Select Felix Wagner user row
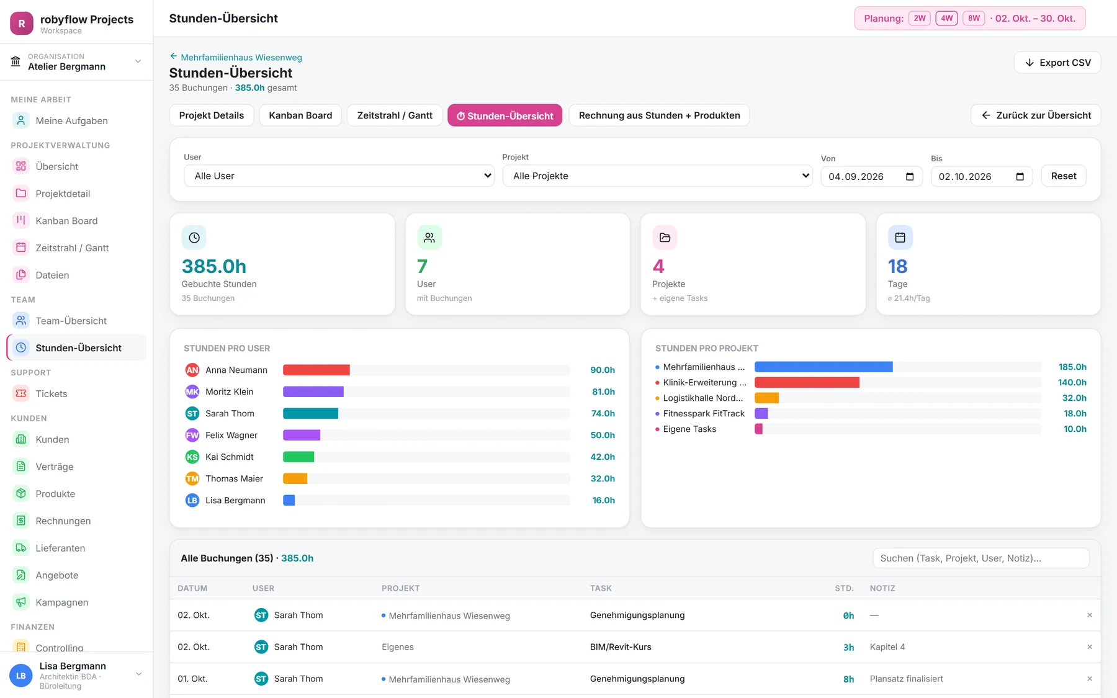This screenshot has height=698, width=1117. pos(400,435)
